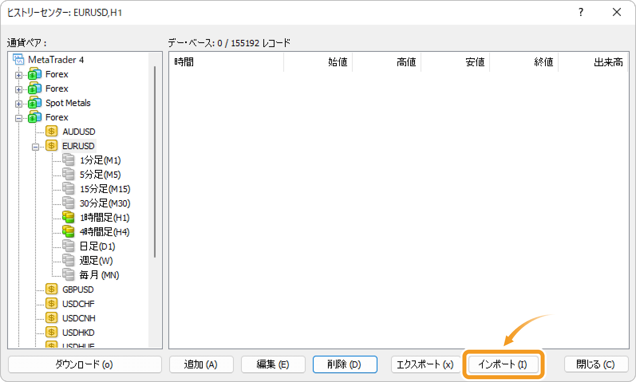Click the 始値 column header

318,62
